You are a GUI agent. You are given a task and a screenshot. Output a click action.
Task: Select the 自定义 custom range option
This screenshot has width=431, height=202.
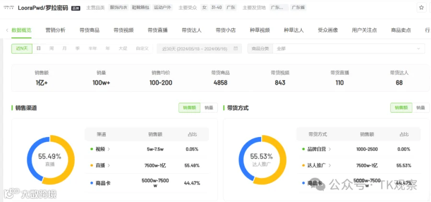tap(142, 48)
